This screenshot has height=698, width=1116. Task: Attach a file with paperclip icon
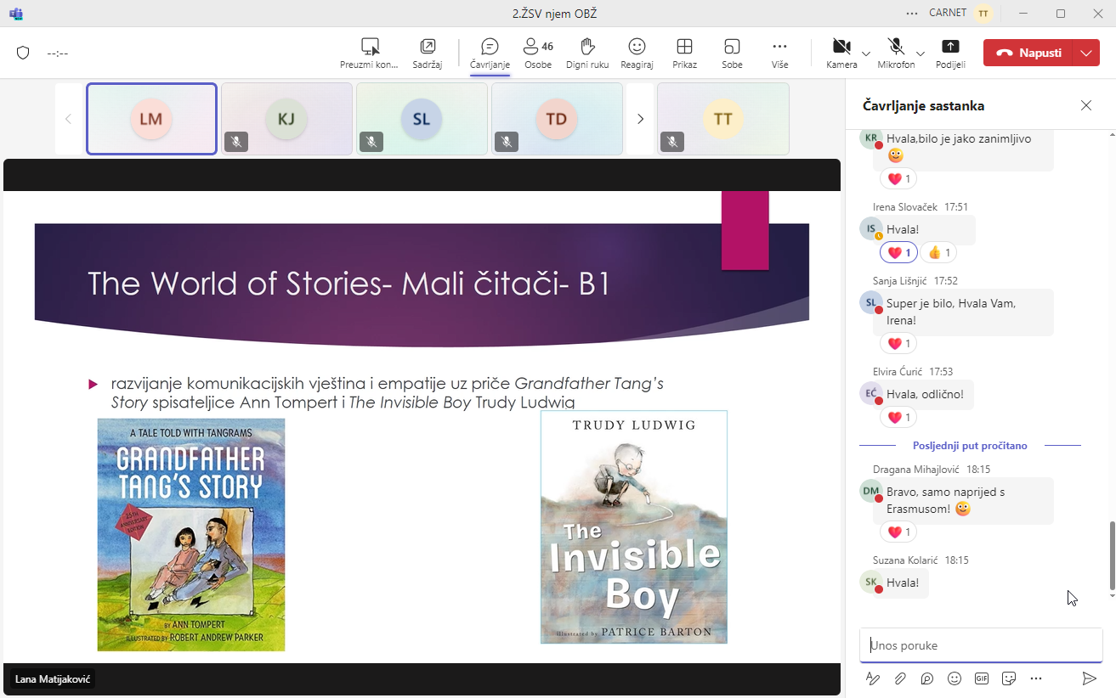pos(900,678)
